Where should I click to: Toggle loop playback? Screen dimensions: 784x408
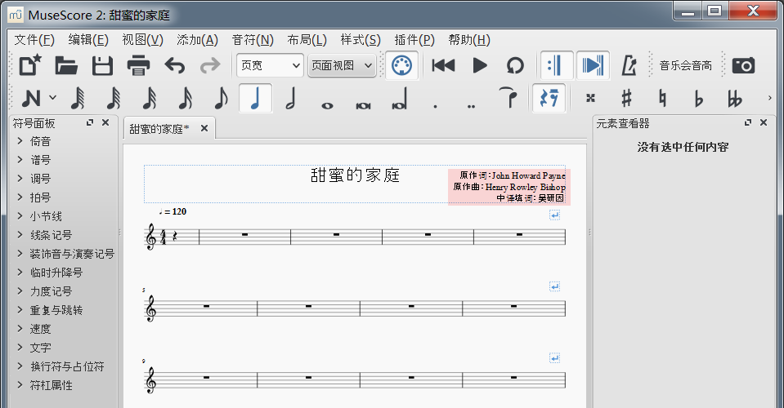tap(515, 66)
